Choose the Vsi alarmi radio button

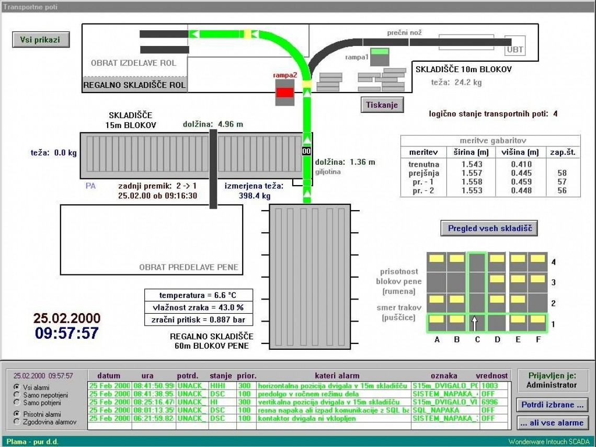pos(17,387)
